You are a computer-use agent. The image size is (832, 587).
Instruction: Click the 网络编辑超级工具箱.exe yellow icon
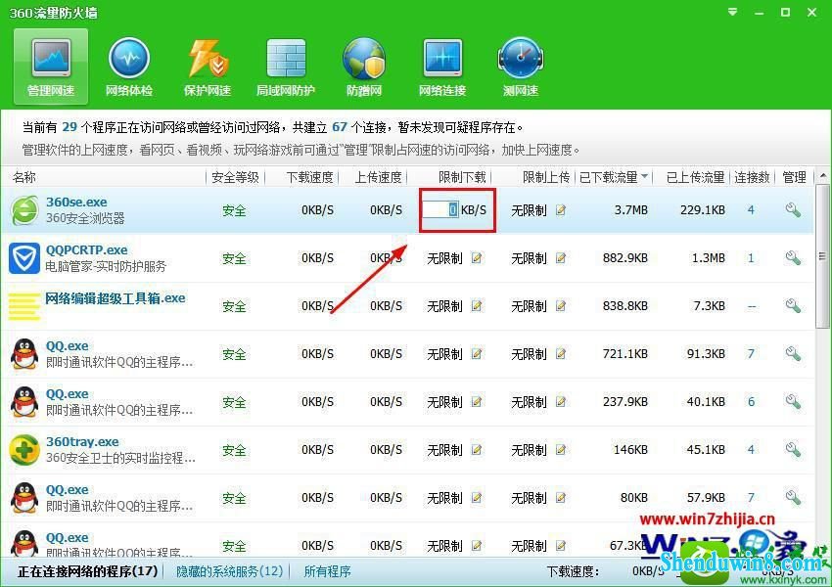24,306
